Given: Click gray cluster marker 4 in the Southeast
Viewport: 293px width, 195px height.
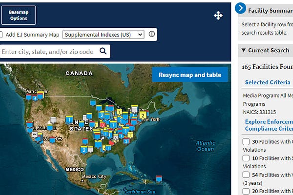Looking at the screenshot, I should tap(116, 137).
